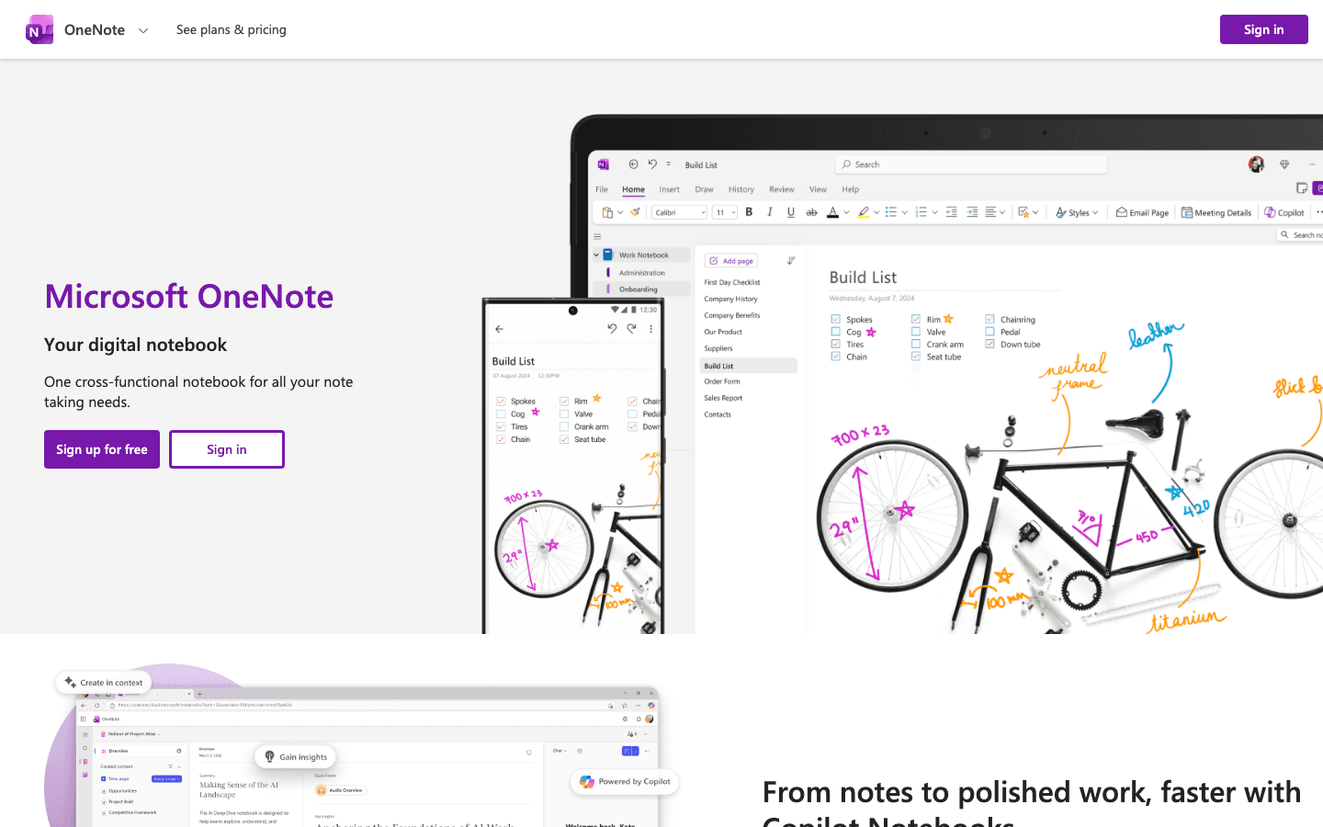This screenshot has width=1323, height=827.
Task: Click the increase indent icon
Action: point(972,212)
